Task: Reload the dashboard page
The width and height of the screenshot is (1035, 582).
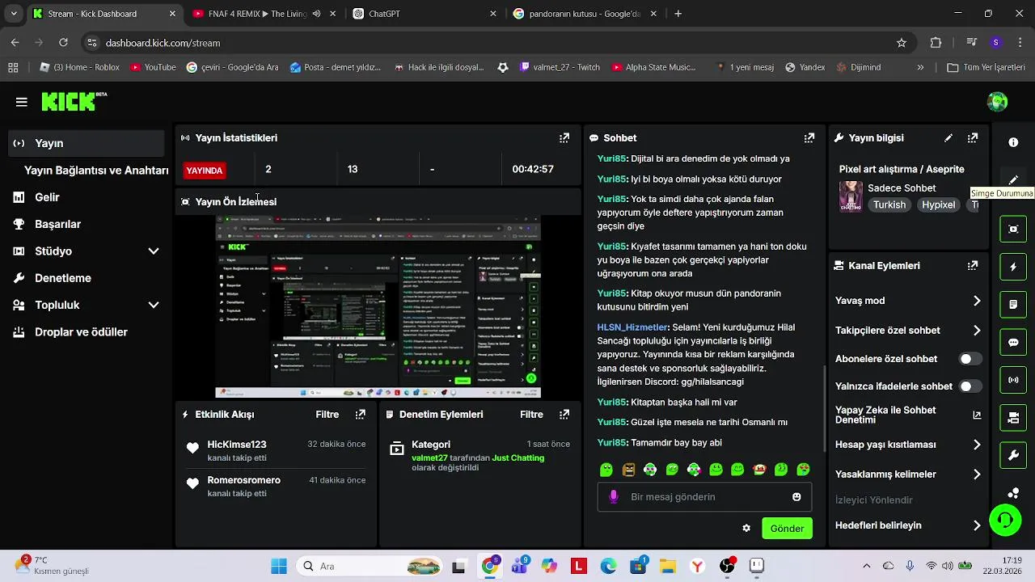Action: 63,43
